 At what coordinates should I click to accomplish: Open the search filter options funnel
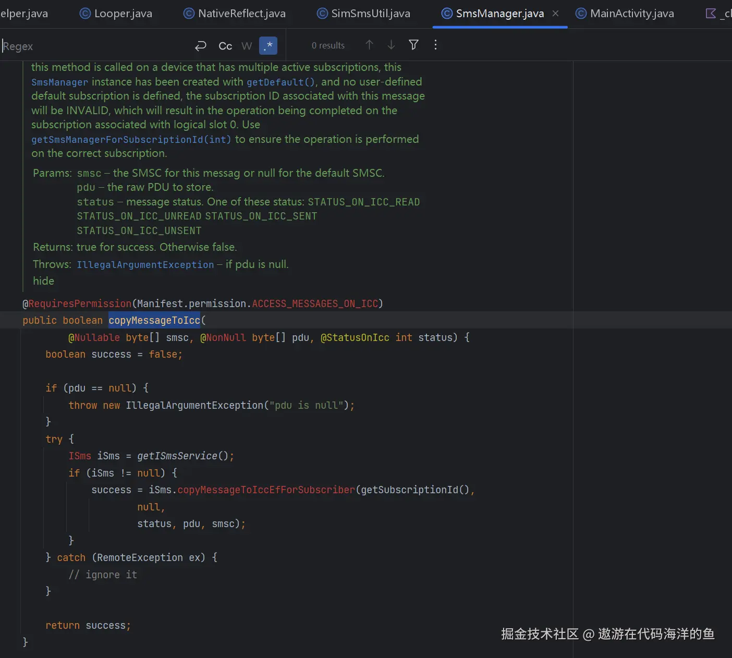tap(413, 45)
